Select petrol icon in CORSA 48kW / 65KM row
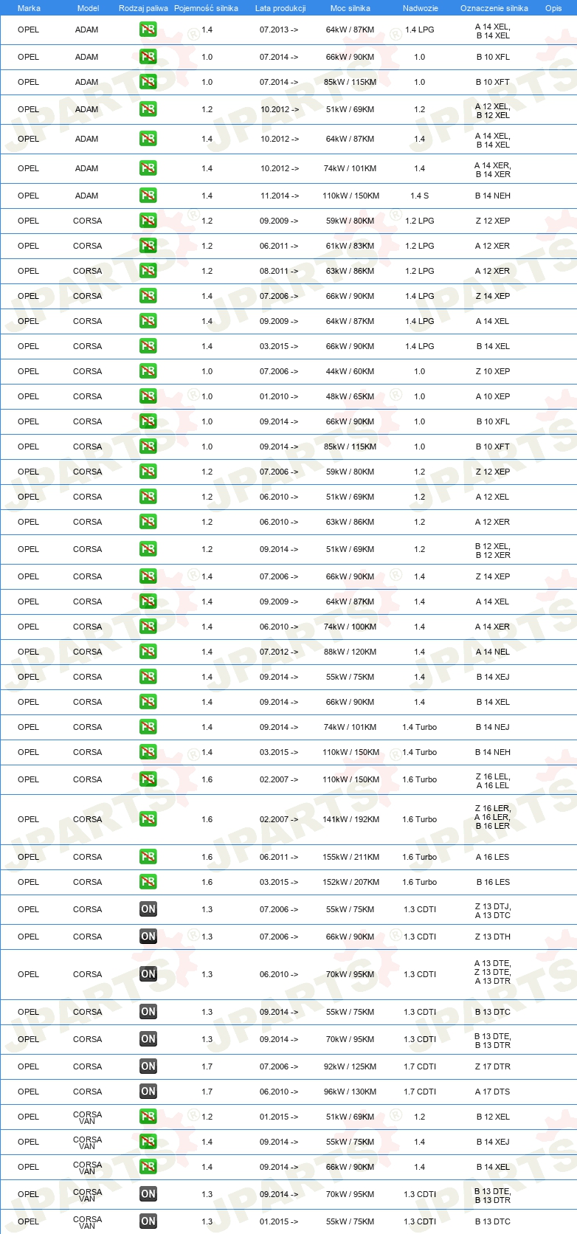This screenshot has height=1234, width=577. (148, 396)
